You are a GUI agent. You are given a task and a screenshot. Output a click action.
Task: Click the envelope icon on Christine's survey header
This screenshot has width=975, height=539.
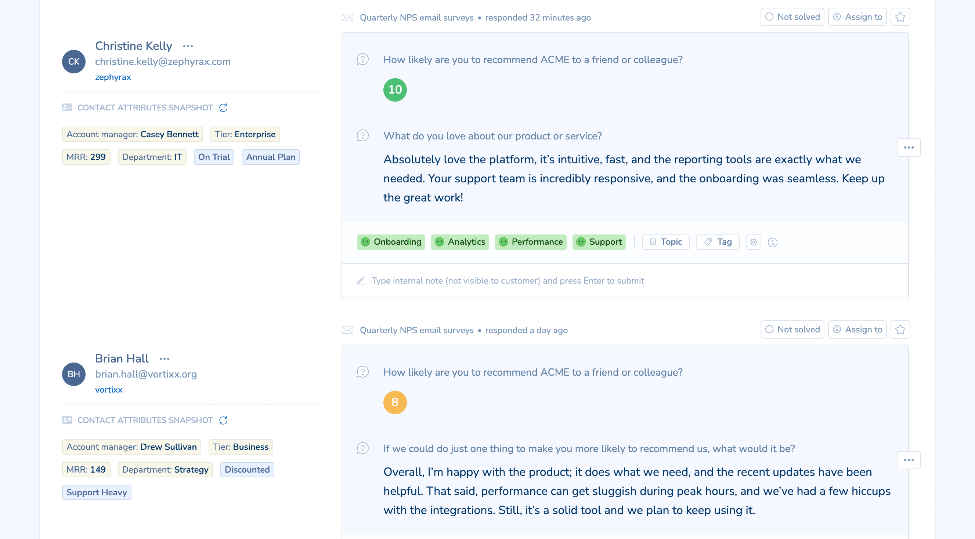[347, 17]
